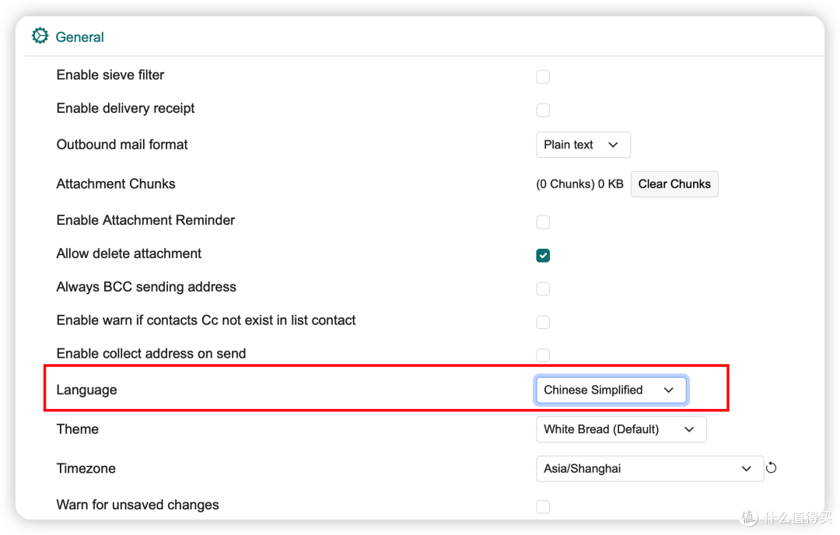Screen dimensions: 840x535
Task: Expand the White Bread theme dropdown
Action: coord(621,429)
